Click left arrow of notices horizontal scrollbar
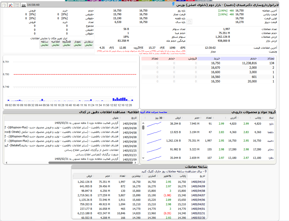Image resolution: width=289 pixels, height=221 pixels. click(x=6, y=163)
